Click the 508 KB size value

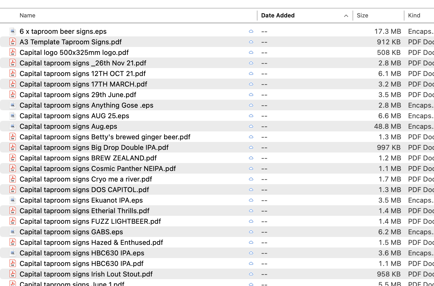(389, 53)
